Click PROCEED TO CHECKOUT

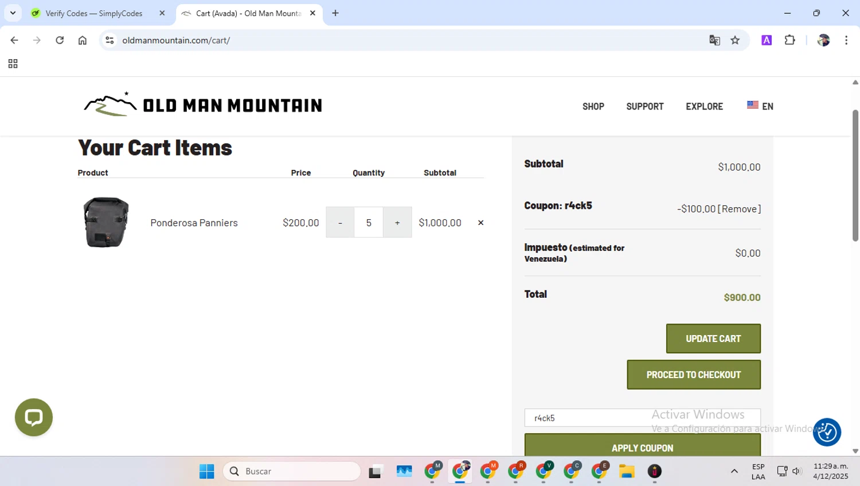(x=694, y=375)
